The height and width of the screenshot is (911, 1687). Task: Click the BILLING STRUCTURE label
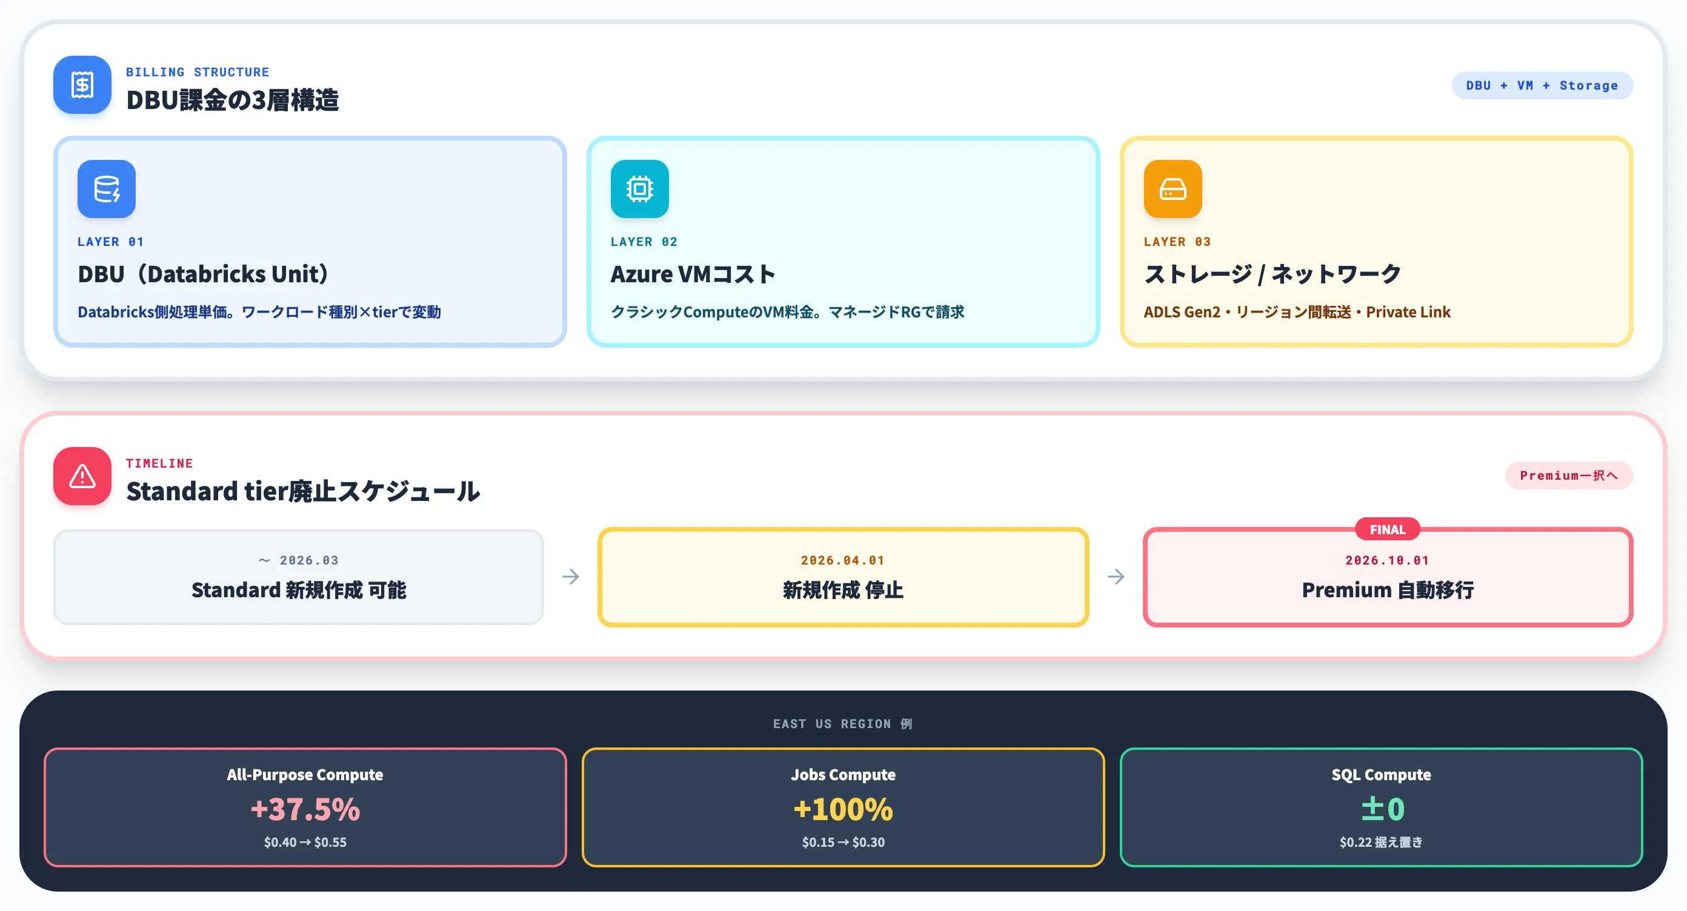pos(198,72)
